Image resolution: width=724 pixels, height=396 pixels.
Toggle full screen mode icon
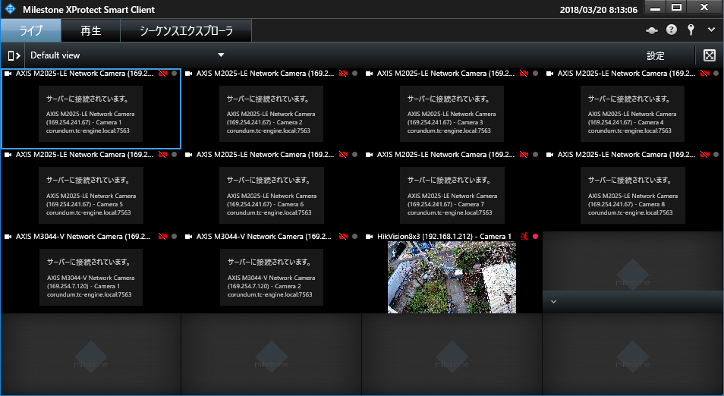[x=710, y=55]
